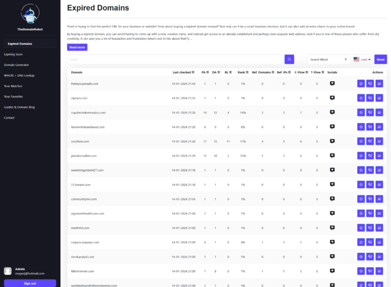The image size is (391, 287).
Task: Star tillertrimmer.com as a favorite
Action: (x=361, y=271)
